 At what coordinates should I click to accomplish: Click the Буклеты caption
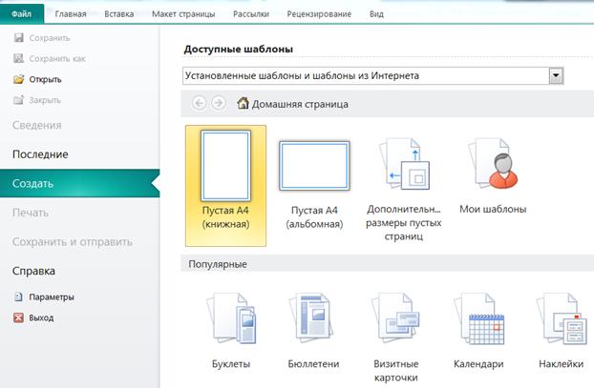click(231, 364)
